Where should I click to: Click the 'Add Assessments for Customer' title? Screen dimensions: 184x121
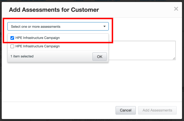click(x=54, y=10)
